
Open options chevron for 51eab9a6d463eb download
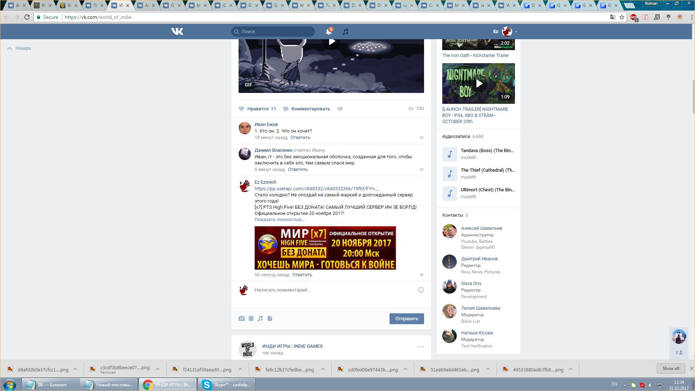[488, 369]
